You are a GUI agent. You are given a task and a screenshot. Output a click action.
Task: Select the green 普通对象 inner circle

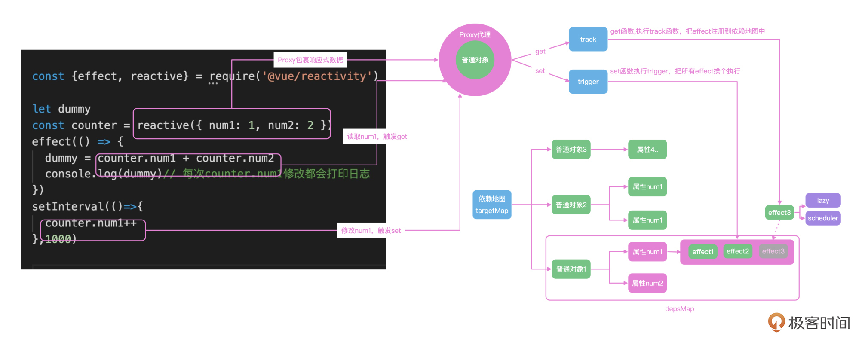click(475, 60)
